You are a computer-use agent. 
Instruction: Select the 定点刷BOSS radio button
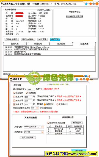pyautogui.click(x=57, y=104)
